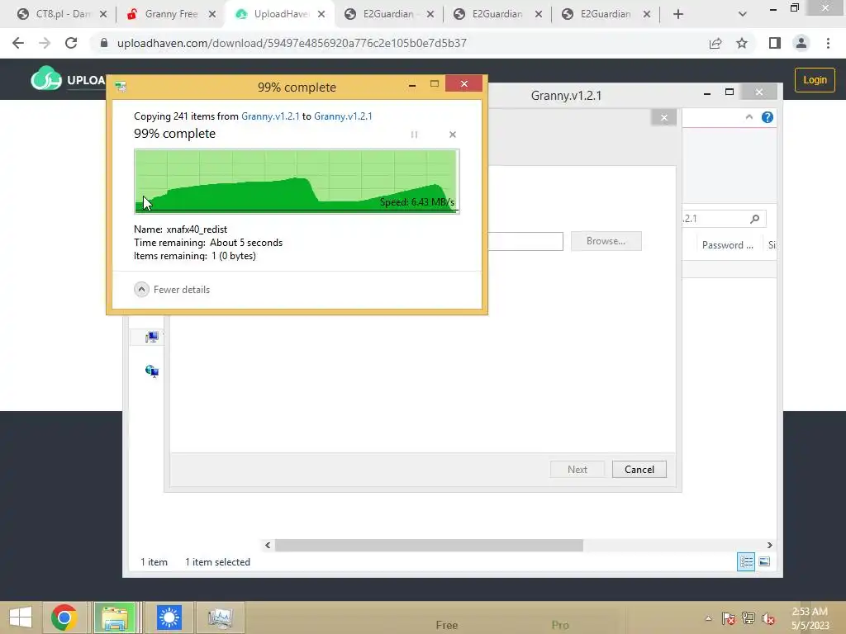Viewport: 846px width, 634px height.
Task: Click the horizontal scrollbar thumb in Explorer
Action: coord(429,545)
